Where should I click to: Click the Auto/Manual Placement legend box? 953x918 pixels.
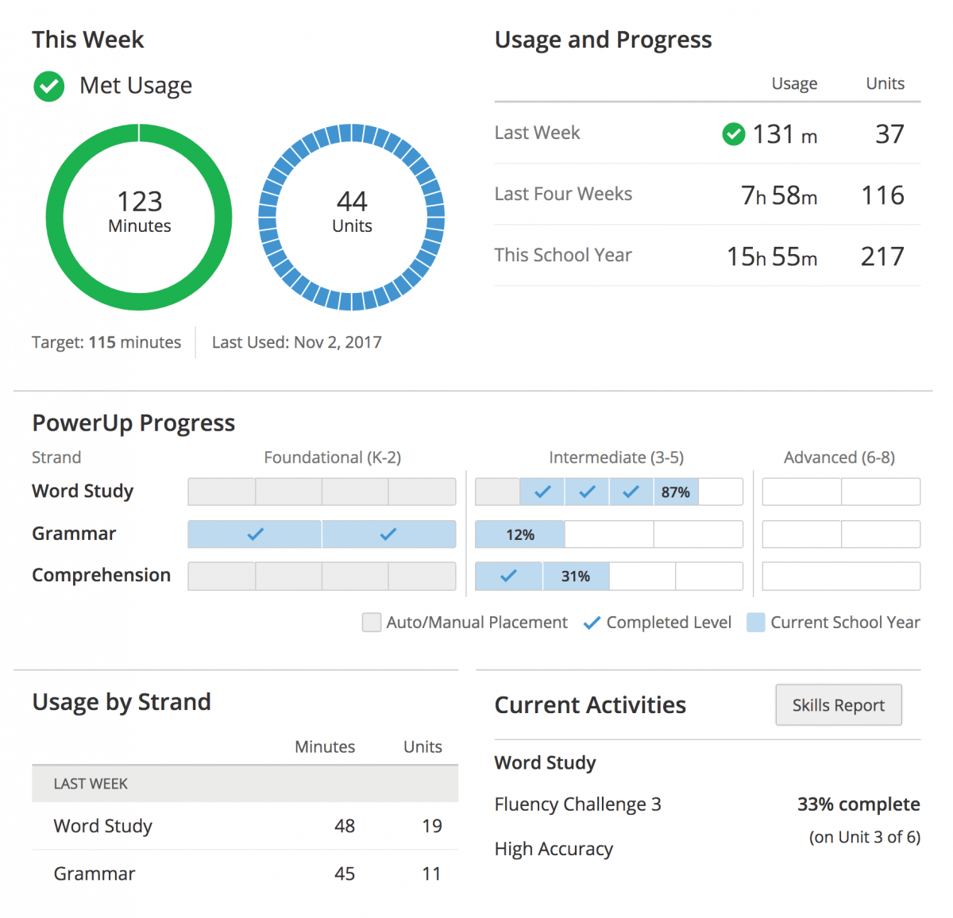point(371,623)
